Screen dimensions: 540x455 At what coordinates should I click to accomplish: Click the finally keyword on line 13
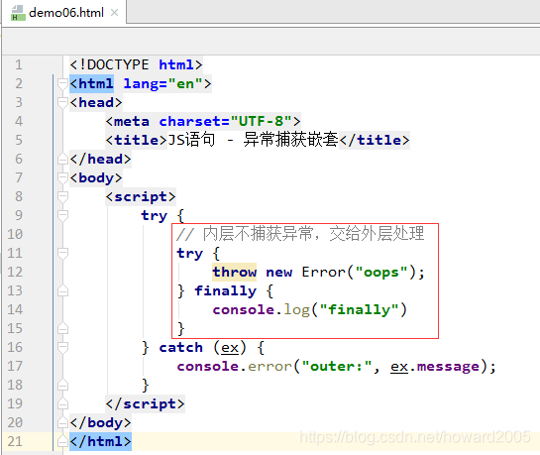[226, 291]
